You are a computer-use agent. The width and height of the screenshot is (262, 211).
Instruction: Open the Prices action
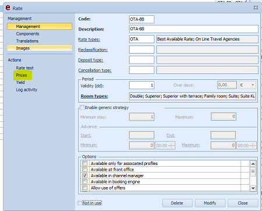(22, 75)
